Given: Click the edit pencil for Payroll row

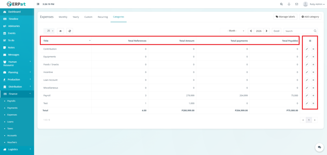Looking at the screenshot, I should [x=307, y=95].
